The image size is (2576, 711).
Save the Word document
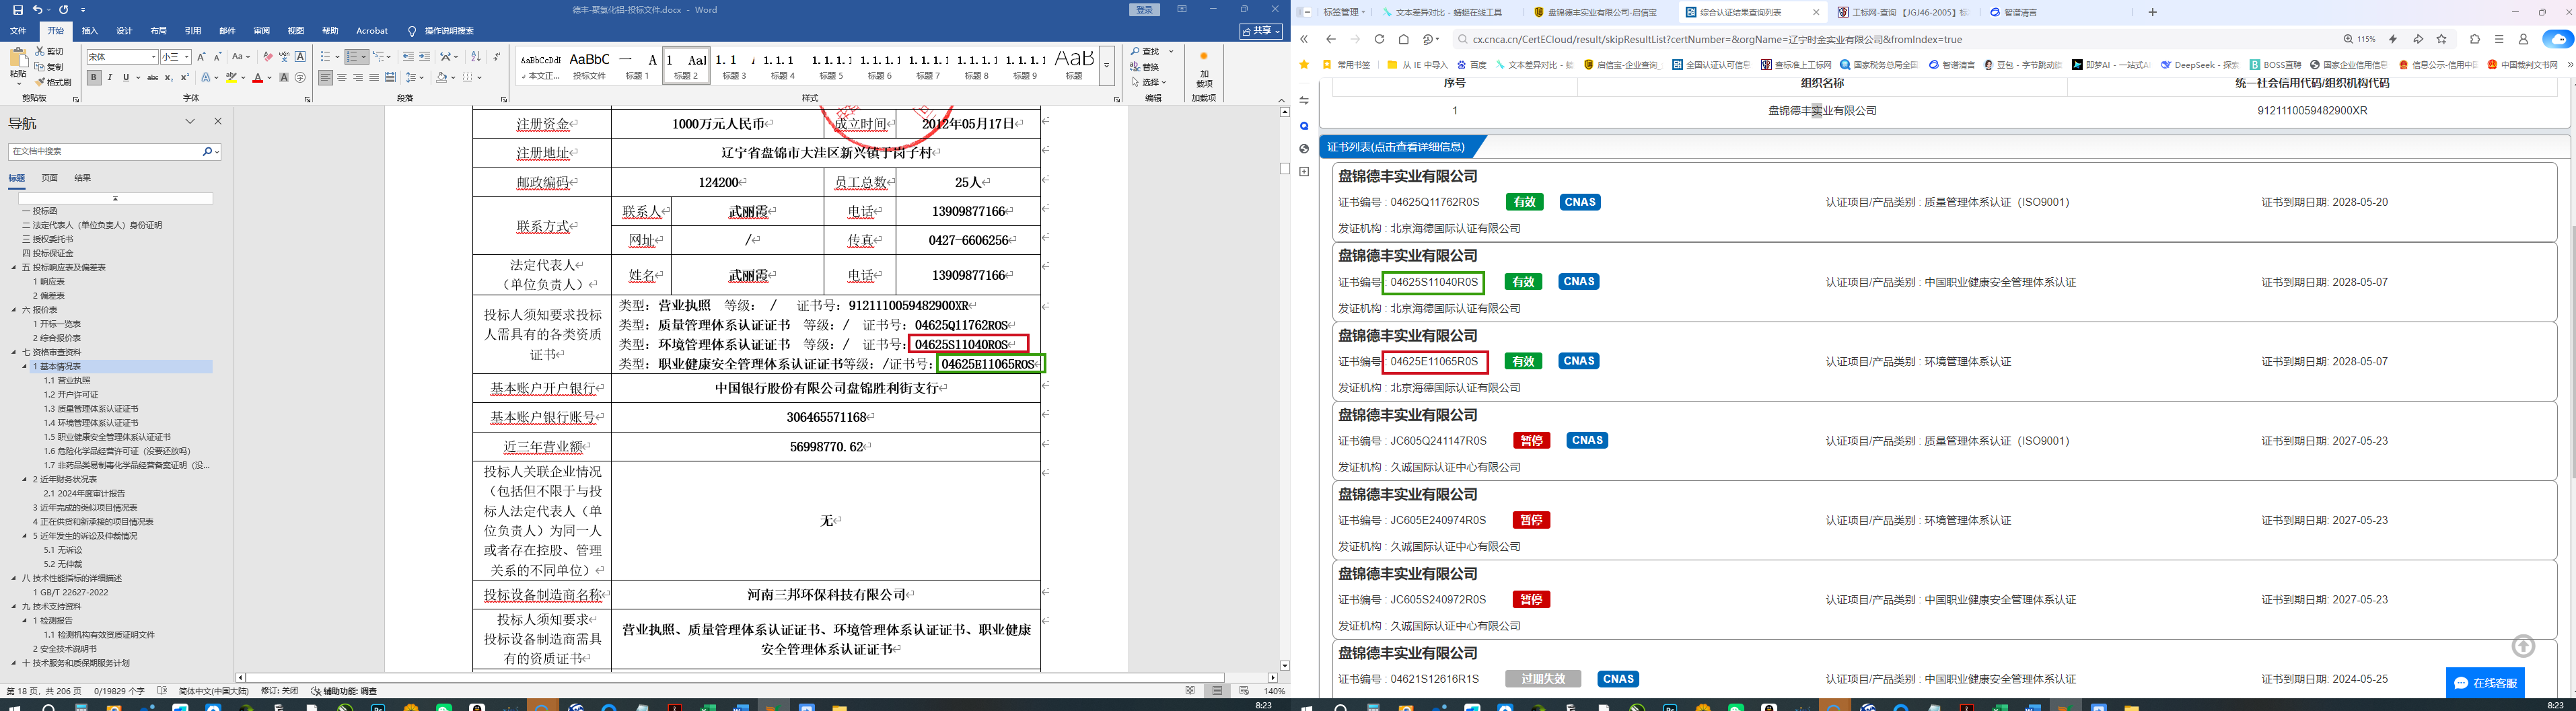(x=18, y=10)
